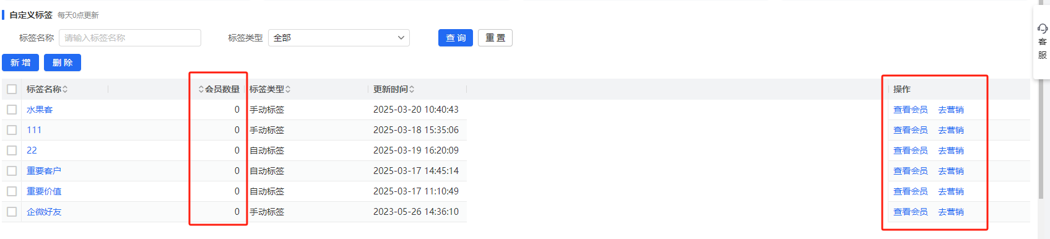Click 去营销 for tag 22

pyautogui.click(x=951, y=150)
